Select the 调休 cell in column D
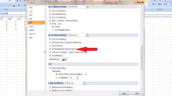 (x=12, y=19)
